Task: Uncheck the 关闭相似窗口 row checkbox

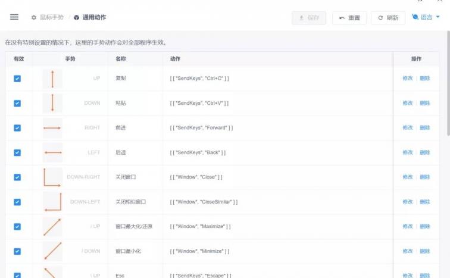Action: 17,202
